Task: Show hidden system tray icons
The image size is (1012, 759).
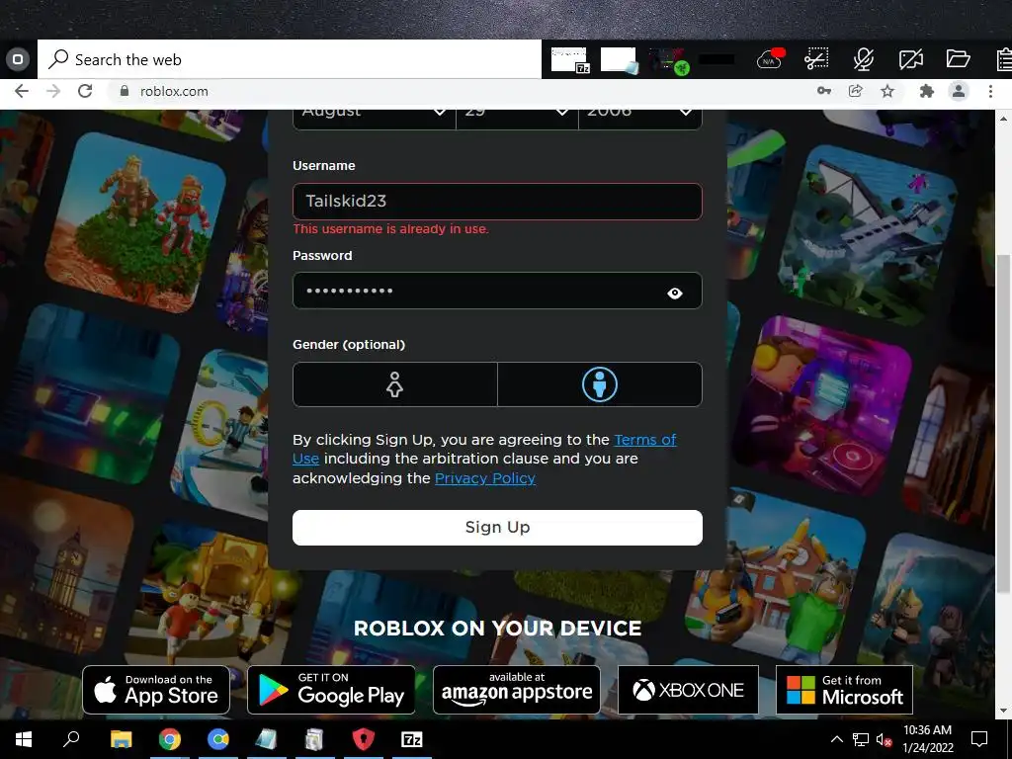Action: tap(836, 739)
